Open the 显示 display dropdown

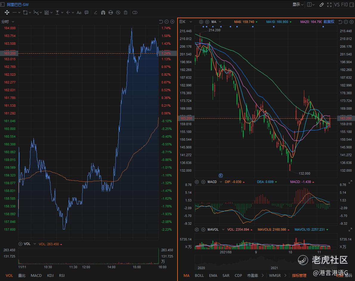point(298,4)
